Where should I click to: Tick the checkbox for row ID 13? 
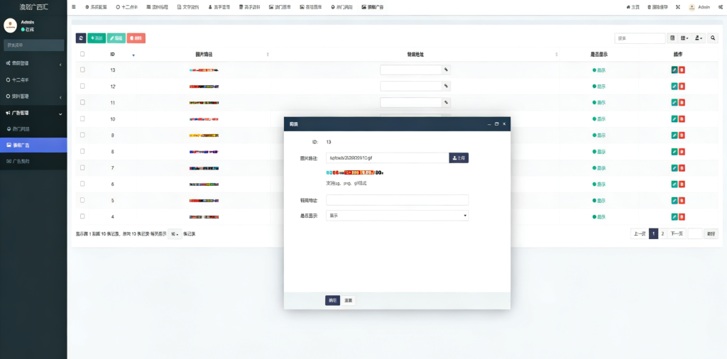click(82, 70)
